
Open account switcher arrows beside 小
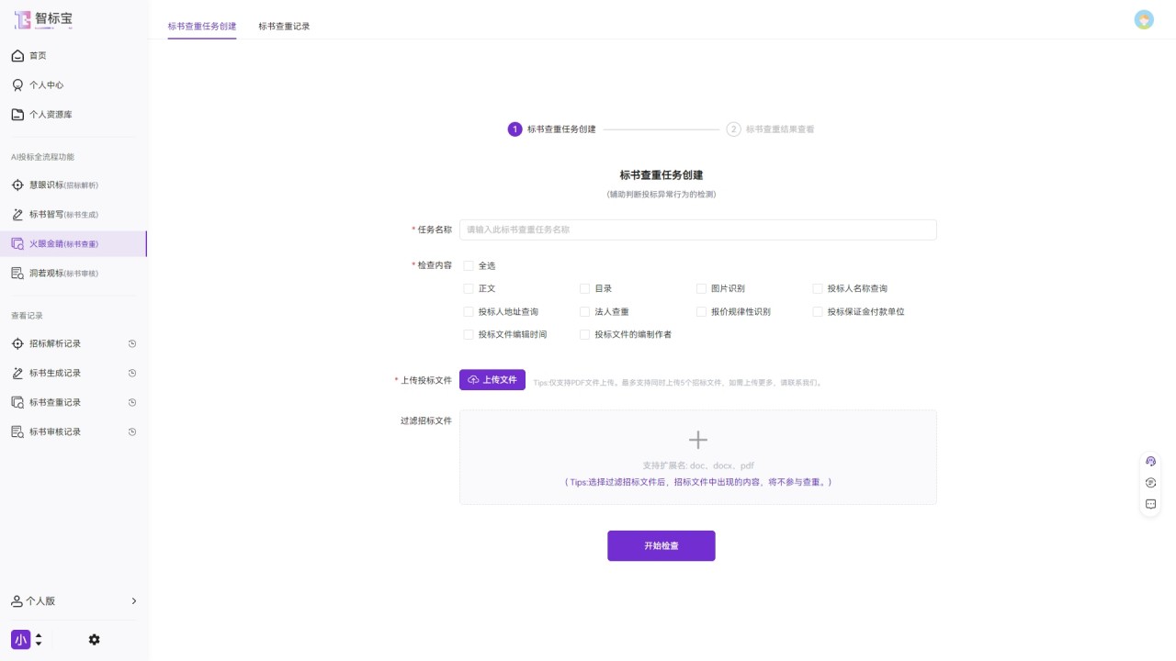coord(39,640)
